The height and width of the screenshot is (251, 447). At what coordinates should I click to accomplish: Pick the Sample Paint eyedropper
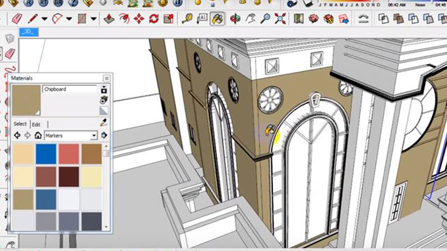[104, 123]
